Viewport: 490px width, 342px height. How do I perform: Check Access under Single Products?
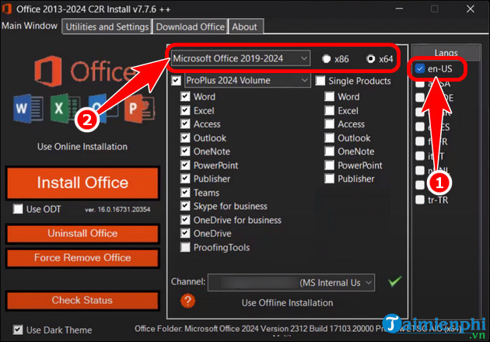[x=329, y=124]
